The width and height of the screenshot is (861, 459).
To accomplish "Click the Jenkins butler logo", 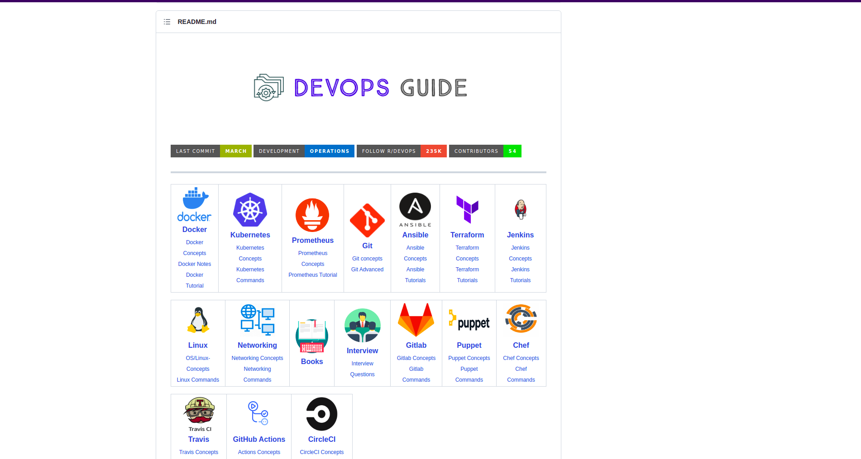I will 521,210.
